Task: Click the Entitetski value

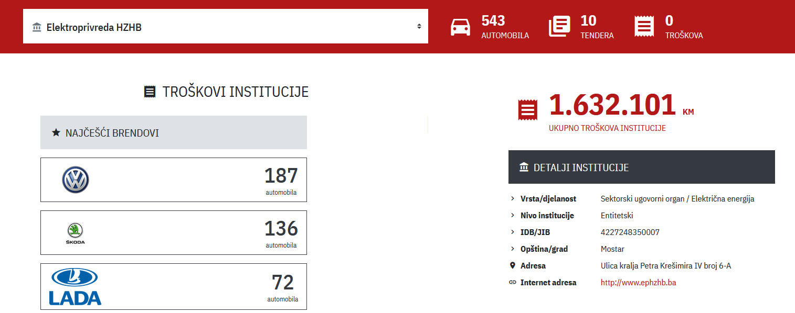Action: (x=617, y=216)
